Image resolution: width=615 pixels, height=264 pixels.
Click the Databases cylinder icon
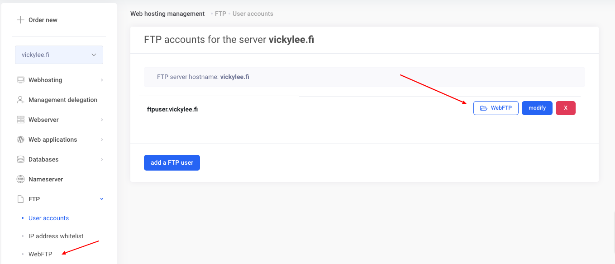(x=20, y=159)
